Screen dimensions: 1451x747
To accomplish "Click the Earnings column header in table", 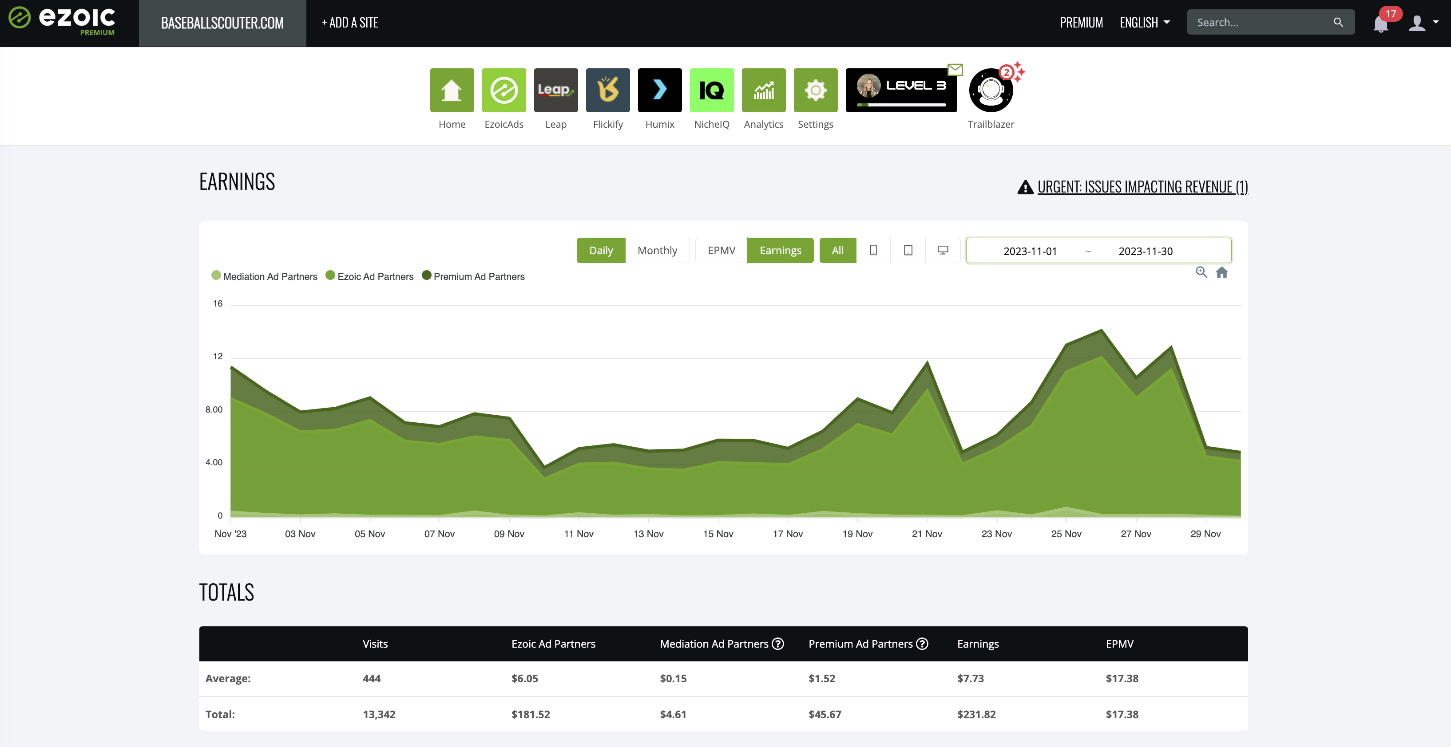I will tap(978, 643).
